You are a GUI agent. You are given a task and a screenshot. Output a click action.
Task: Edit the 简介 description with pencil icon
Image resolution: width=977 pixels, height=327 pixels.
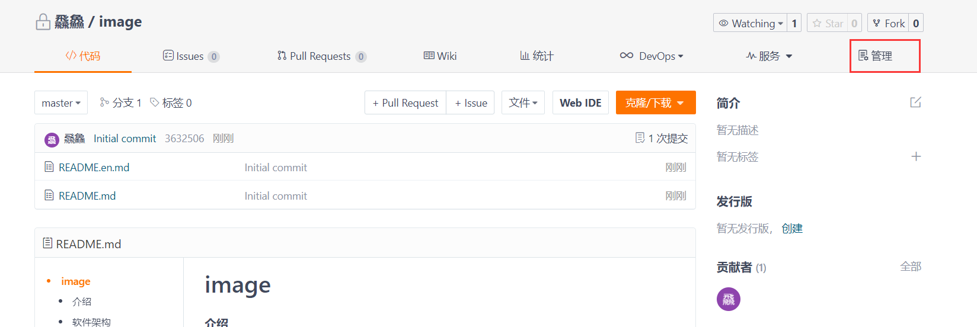click(916, 102)
